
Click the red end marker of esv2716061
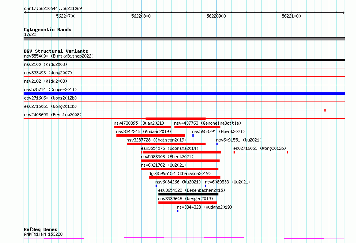click(325, 110)
